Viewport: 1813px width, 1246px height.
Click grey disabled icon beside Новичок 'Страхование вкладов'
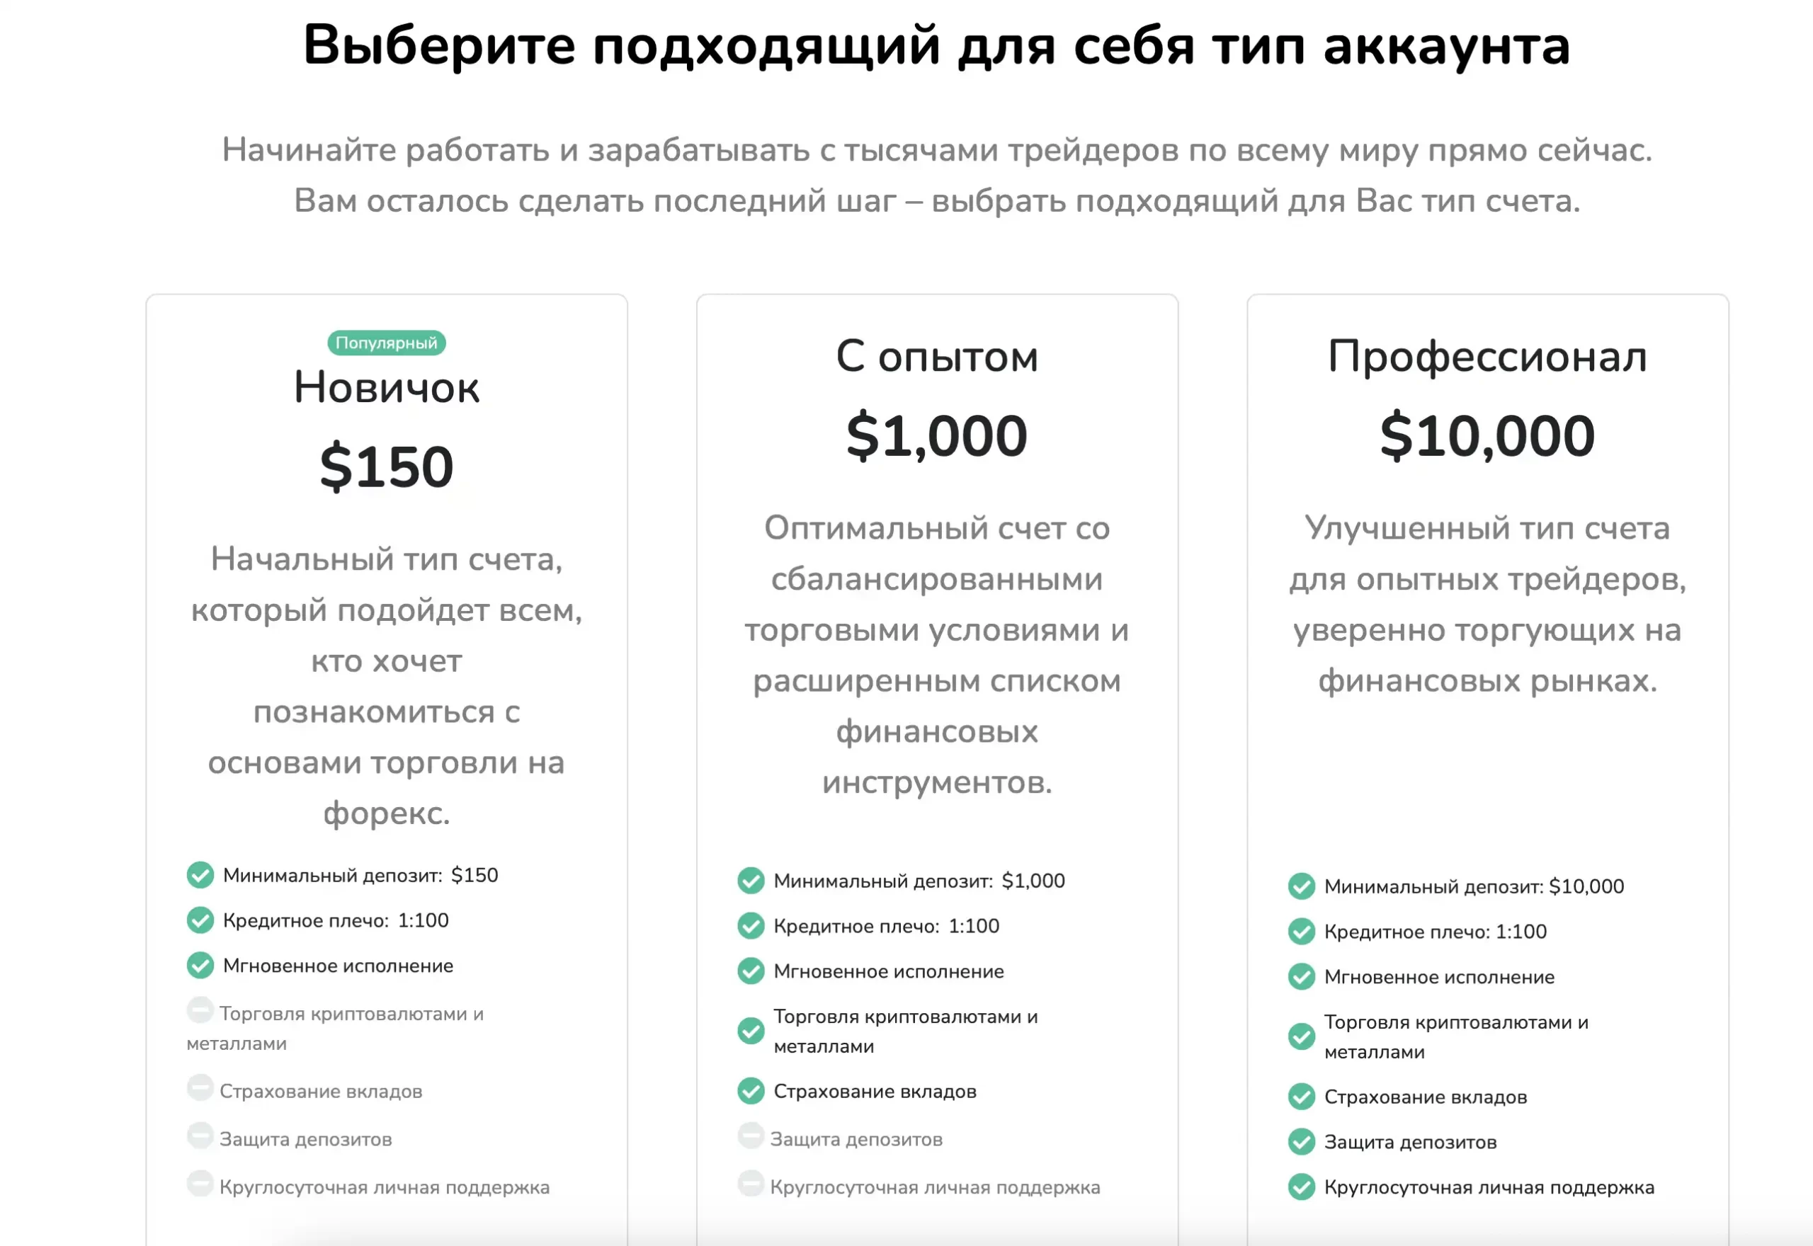[200, 1087]
